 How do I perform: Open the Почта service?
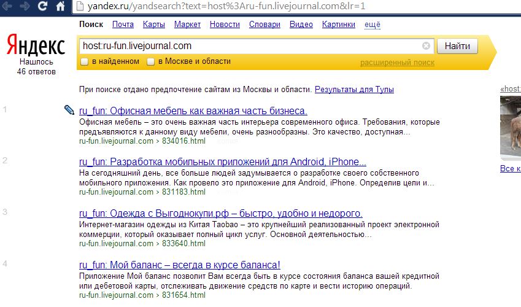tap(123, 25)
